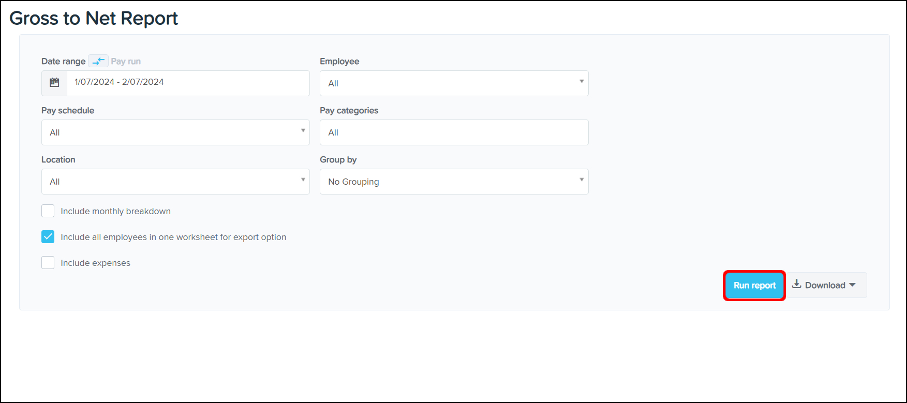Open the Employee selection box showing All
This screenshot has height=403, width=907.
[x=445, y=83]
